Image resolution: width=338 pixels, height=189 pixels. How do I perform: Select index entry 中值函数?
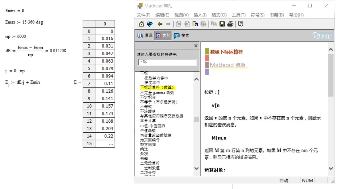click(148, 131)
